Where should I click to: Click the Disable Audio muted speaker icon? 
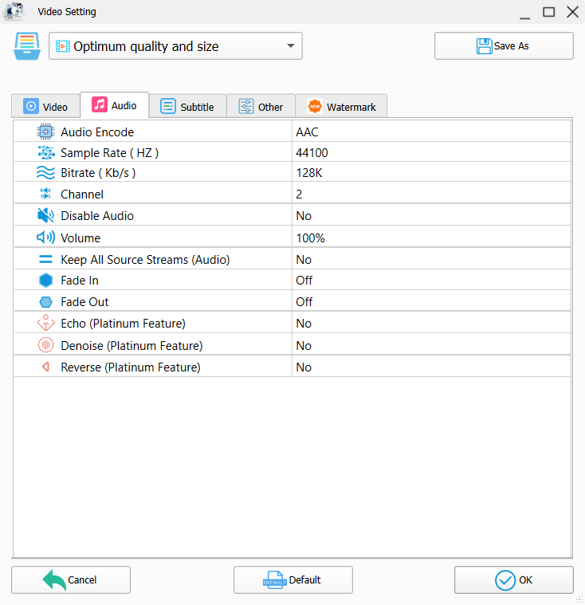coord(45,215)
